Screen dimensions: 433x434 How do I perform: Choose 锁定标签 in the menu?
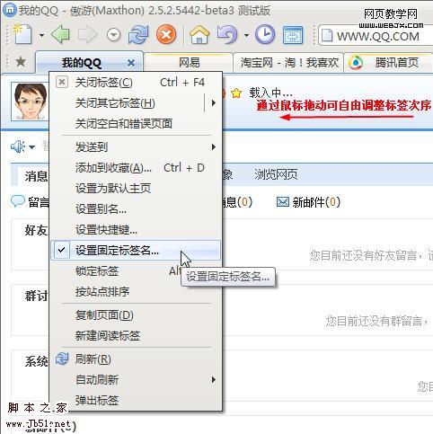point(136,271)
